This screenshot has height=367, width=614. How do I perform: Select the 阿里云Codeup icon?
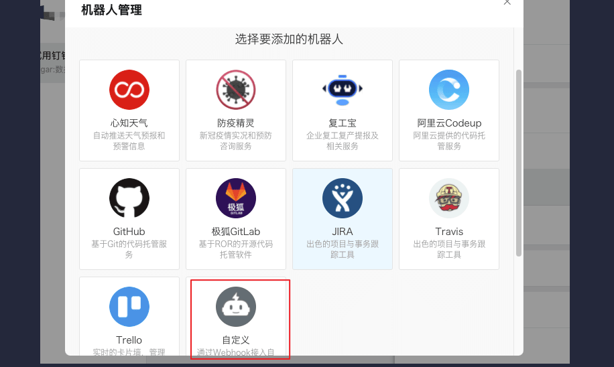coord(448,90)
